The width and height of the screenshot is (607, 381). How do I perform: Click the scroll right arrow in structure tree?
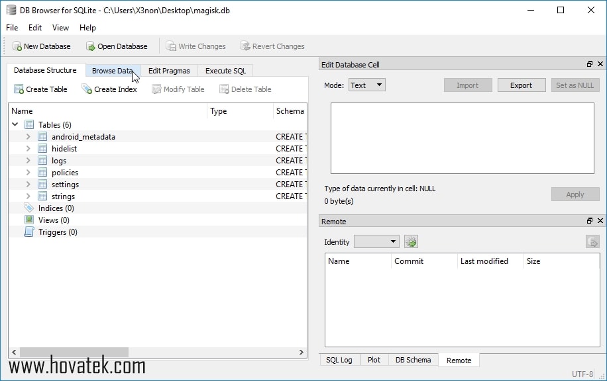click(x=301, y=352)
